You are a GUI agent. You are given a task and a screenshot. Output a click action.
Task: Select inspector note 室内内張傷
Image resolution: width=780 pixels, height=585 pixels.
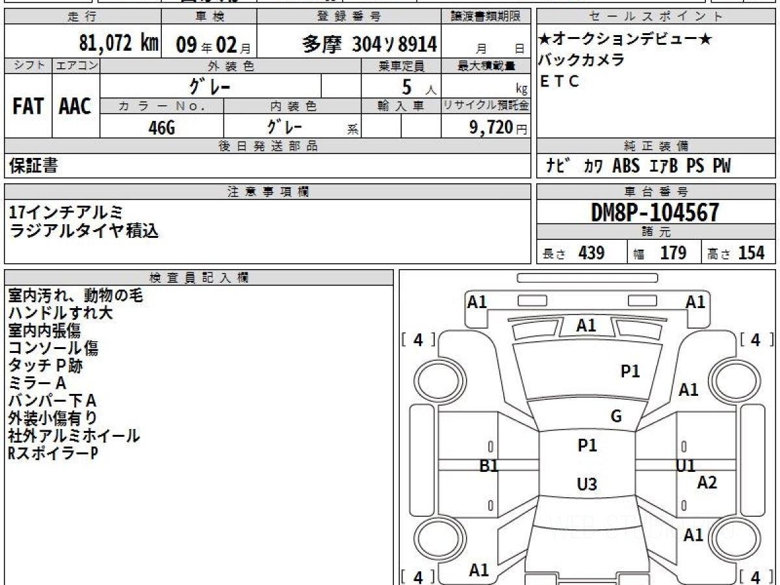(x=45, y=331)
